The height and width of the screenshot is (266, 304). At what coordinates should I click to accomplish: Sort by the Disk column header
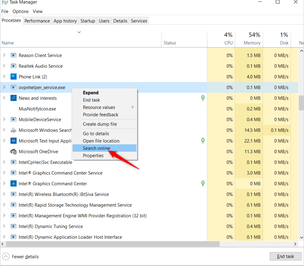277,39
